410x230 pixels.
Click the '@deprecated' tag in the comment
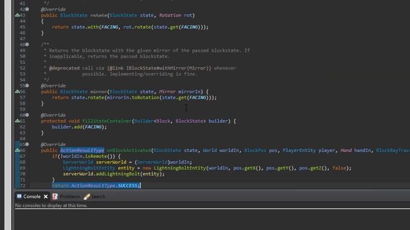coord(64,68)
